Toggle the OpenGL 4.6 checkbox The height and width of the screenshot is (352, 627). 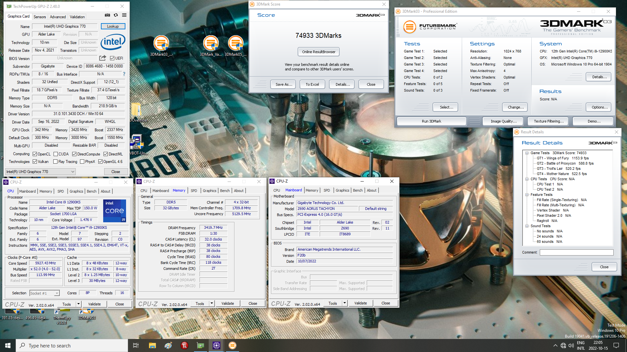click(x=100, y=162)
